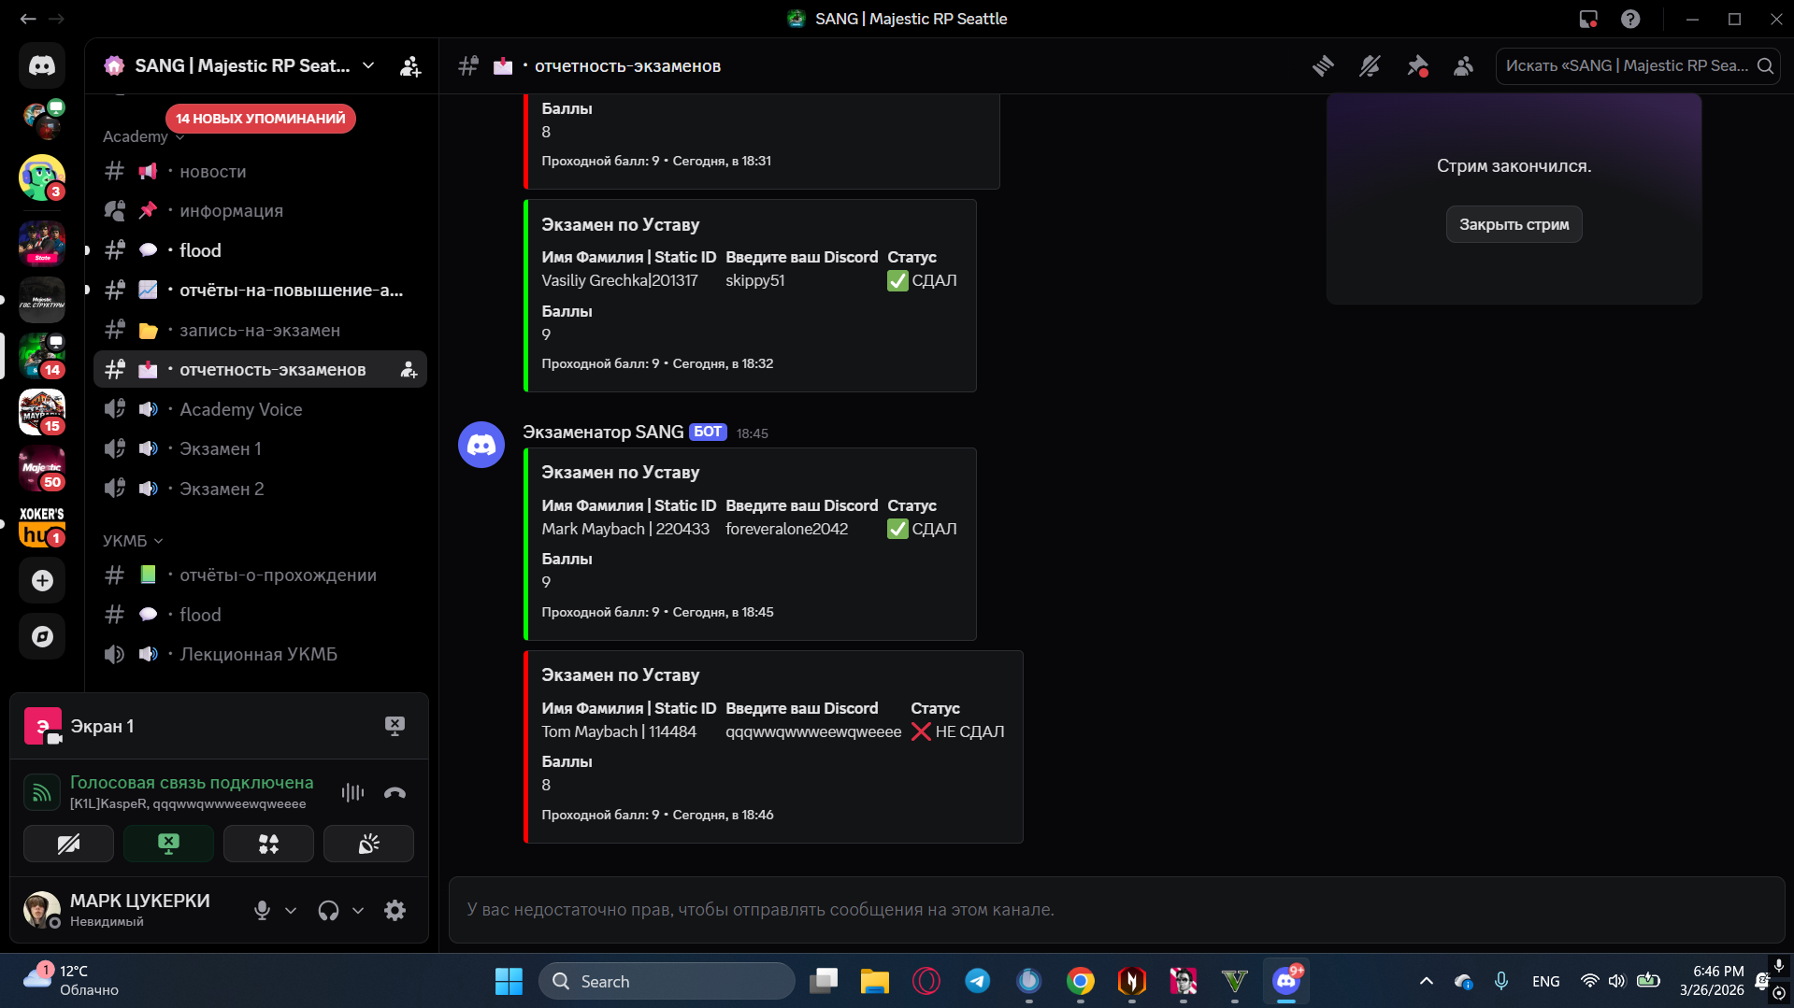Open microphone input options arrow
This screenshot has height=1008, width=1794.
click(x=291, y=910)
